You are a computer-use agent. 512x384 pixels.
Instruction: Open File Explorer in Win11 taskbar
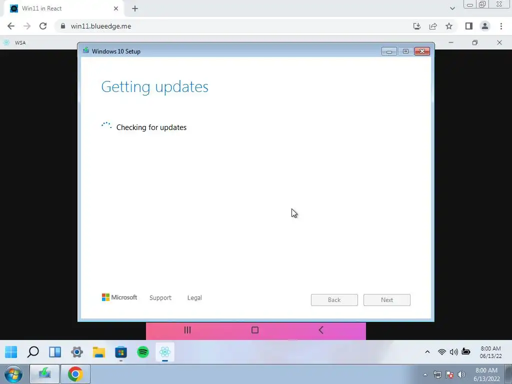[x=99, y=352]
